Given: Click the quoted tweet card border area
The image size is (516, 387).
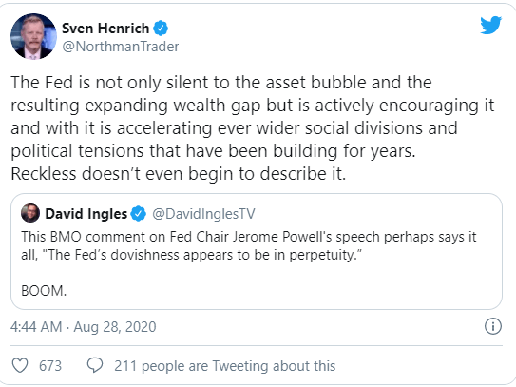Looking at the screenshot, I should point(257,252).
